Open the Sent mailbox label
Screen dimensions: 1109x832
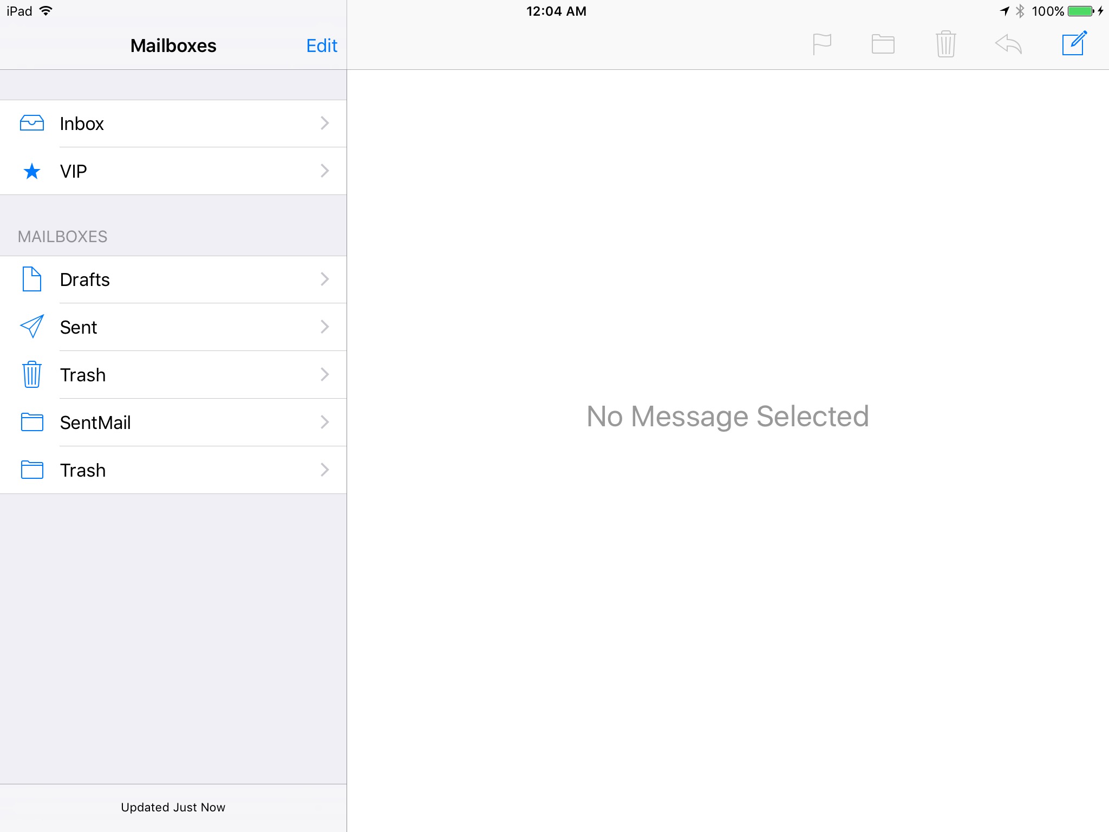click(79, 327)
